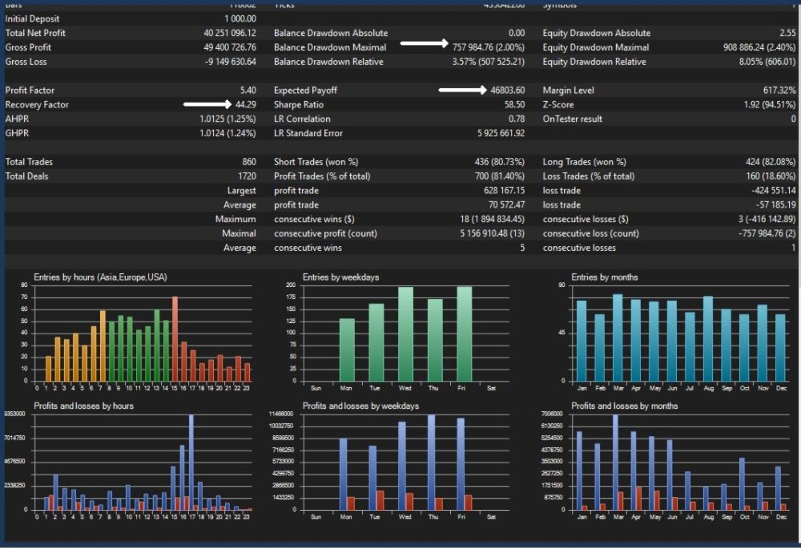Click the Aug bar in Entries by months
Viewport: 801px width, 550px height.
708,338
